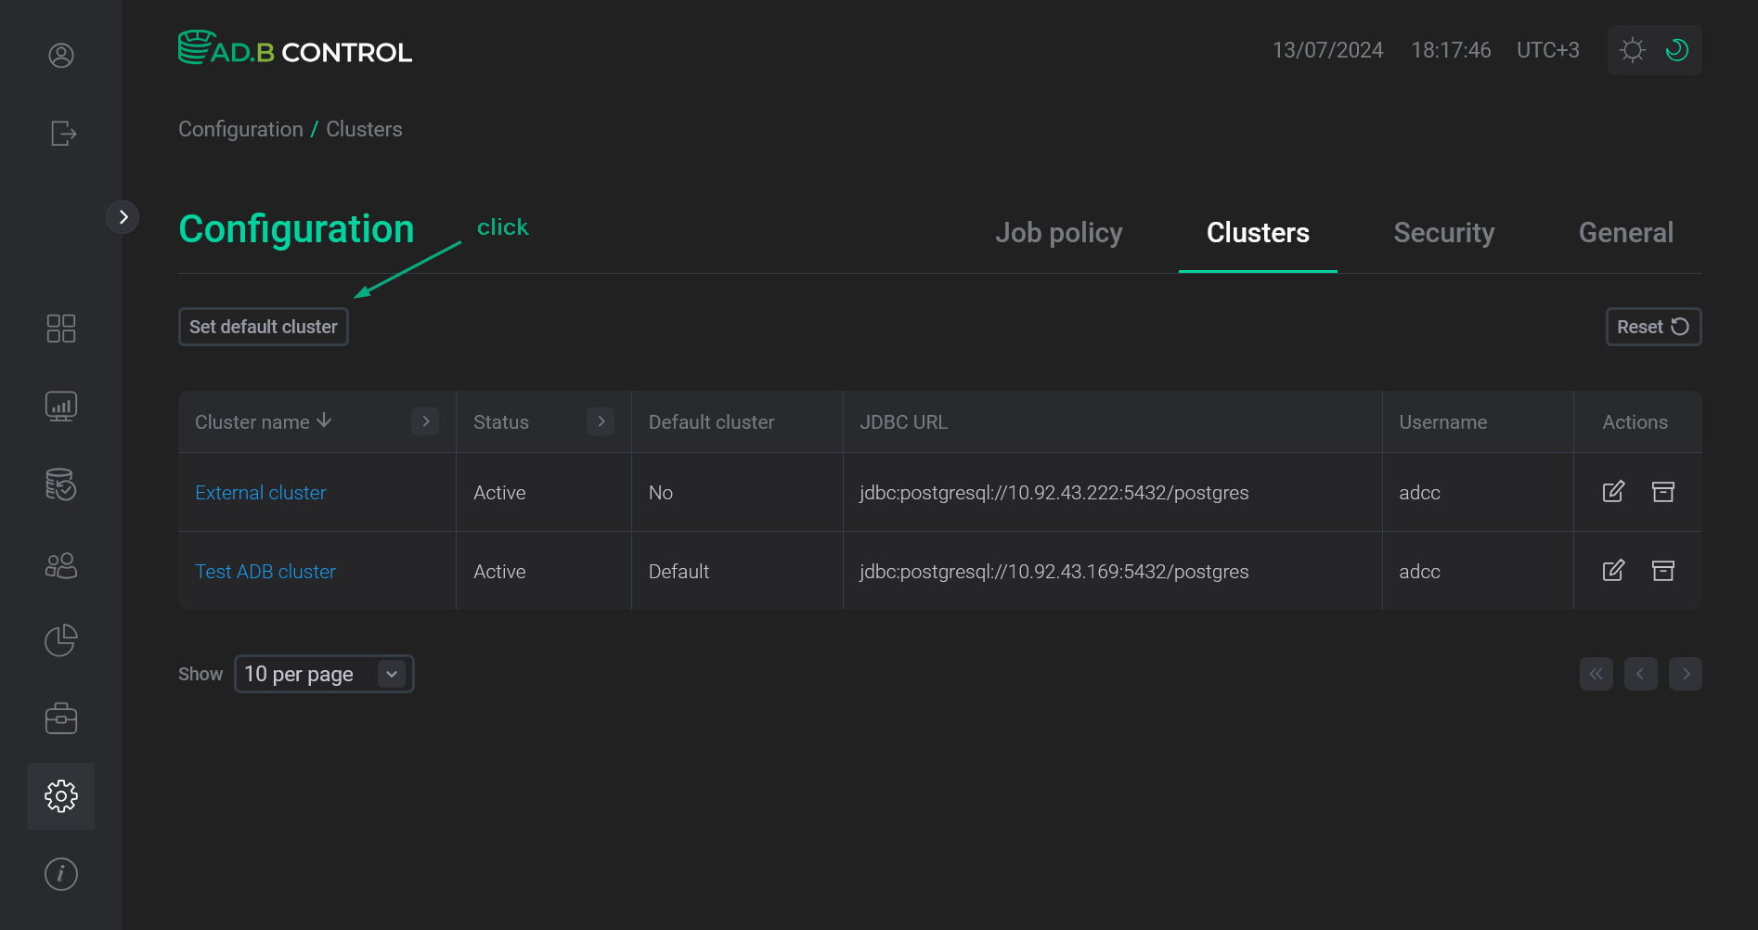Screen dimensions: 1758x930
Task: Switch to dark theme moon icon
Action: point(1677,49)
